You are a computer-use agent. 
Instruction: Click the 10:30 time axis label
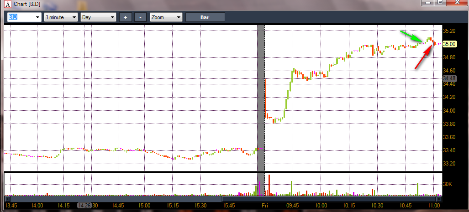tap(377, 206)
